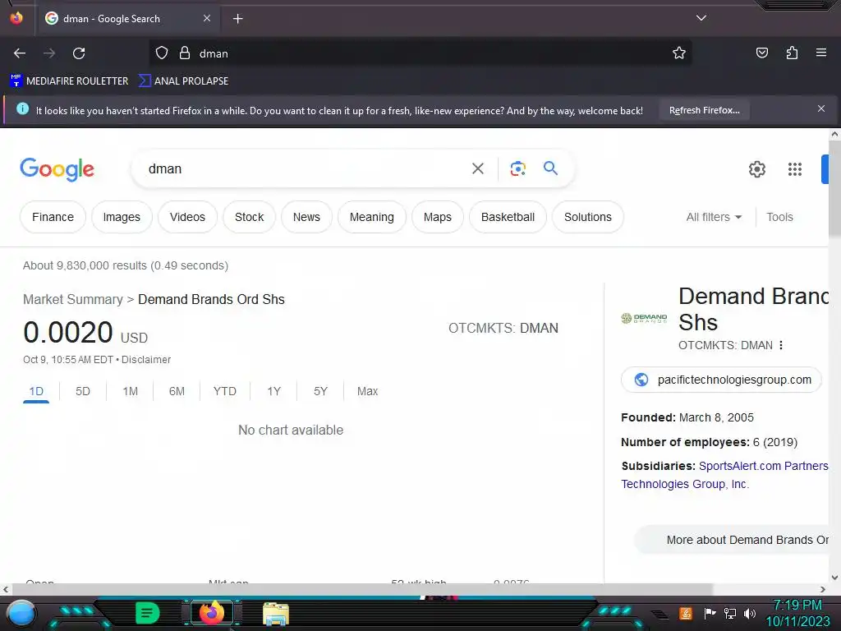Open the Technologies Group, Inc. link
Image resolution: width=841 pixels, height=631 pixels.
[x=685, y=484]
